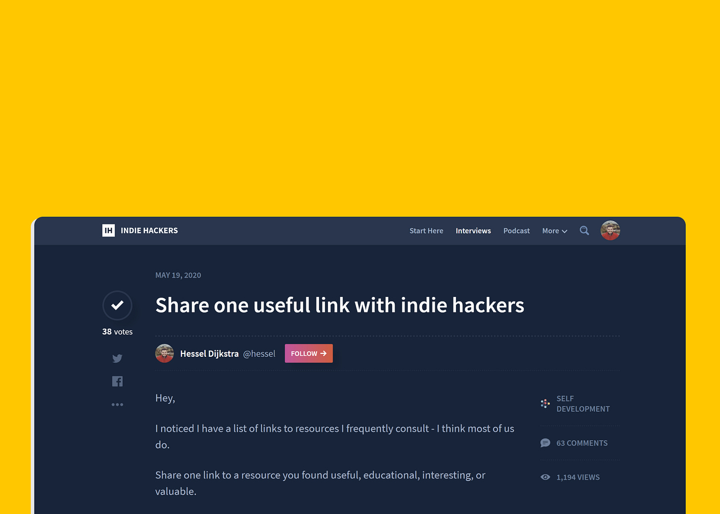
Task: Go to Start Here page
Action: click(x=426, y=231)
